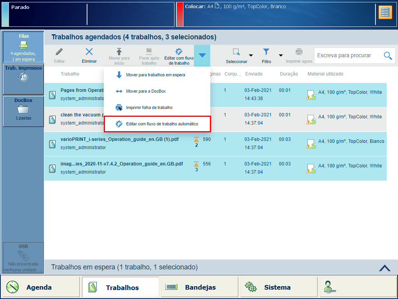
Task: Click the tray status icon top right
Action: tap(385, 12)
